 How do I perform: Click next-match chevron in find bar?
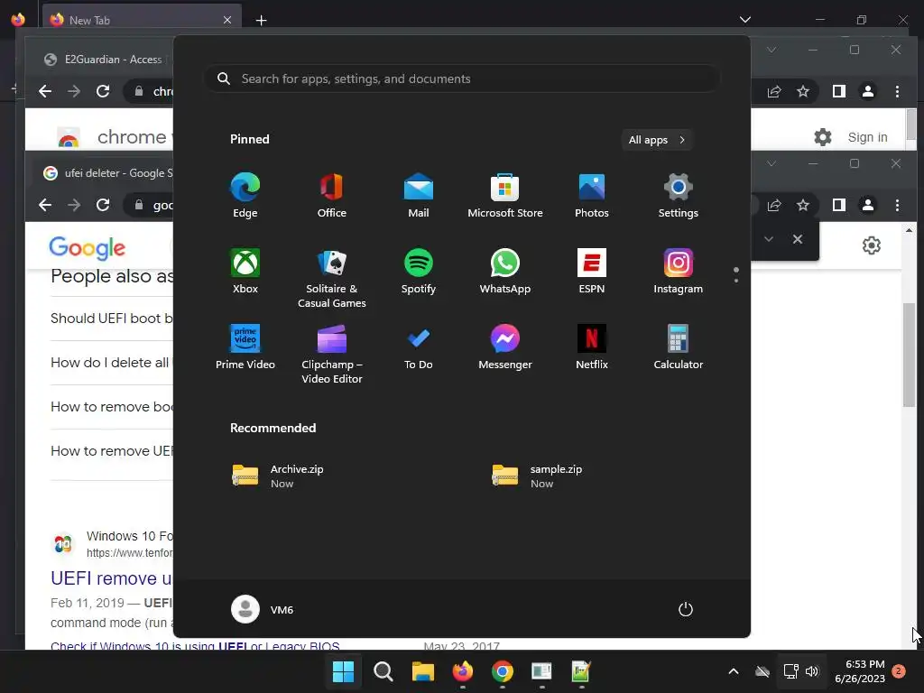pos(769,239)
